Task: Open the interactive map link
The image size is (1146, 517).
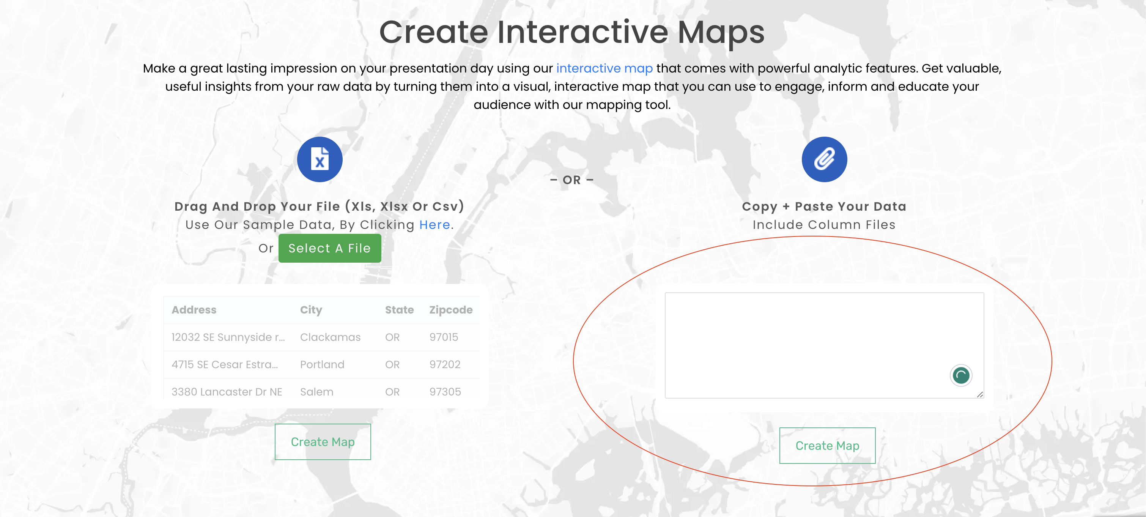Action: [x=604, y=68]
